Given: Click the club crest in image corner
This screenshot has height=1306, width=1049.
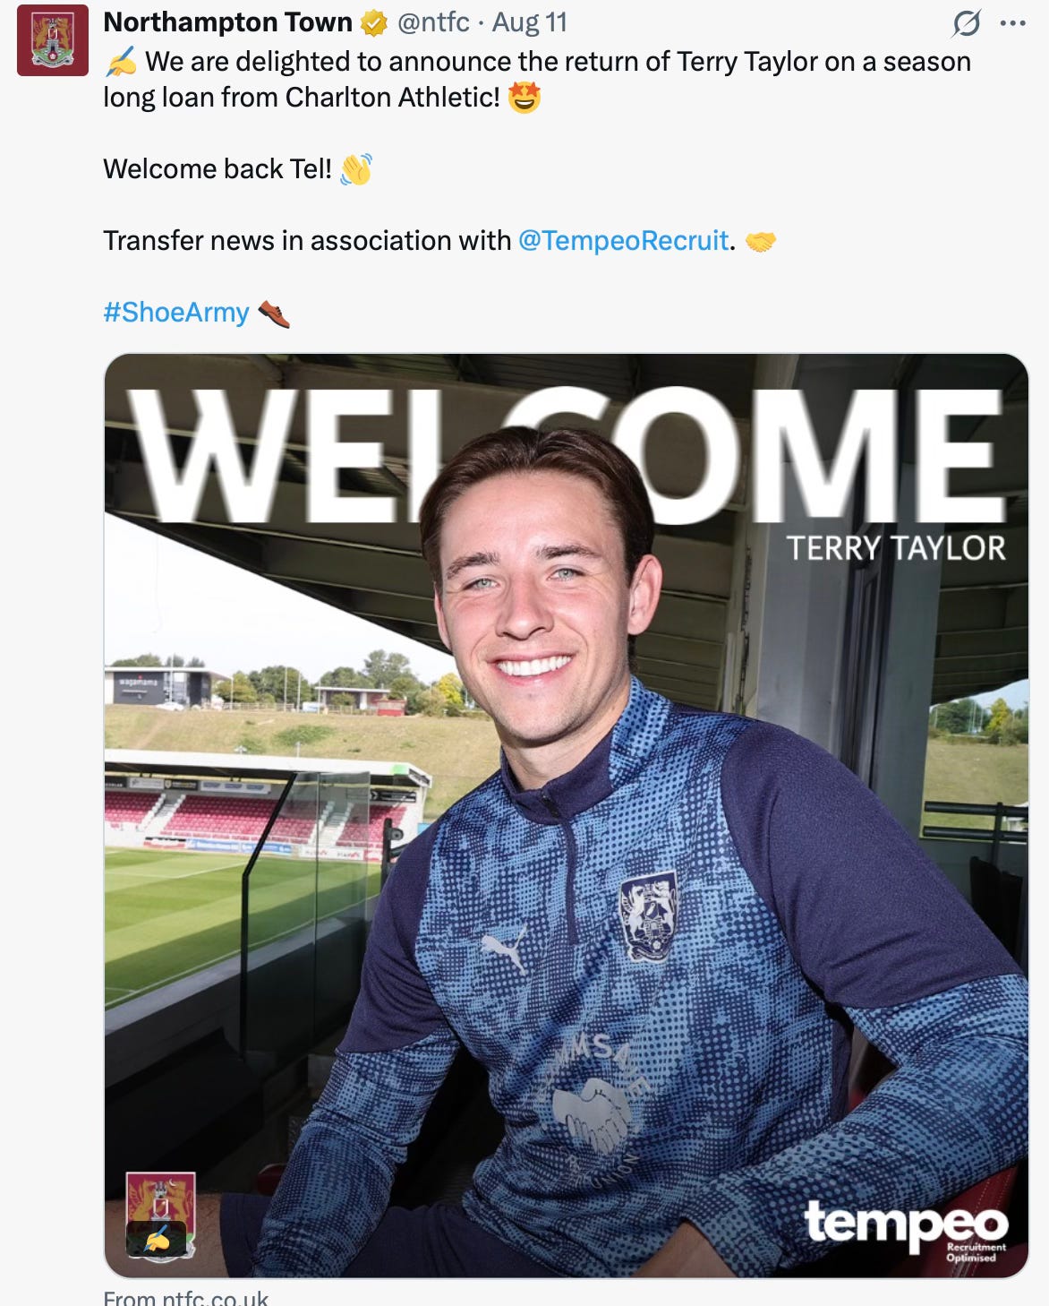Looking at the screenshot, I should (x=160, y=1216).
